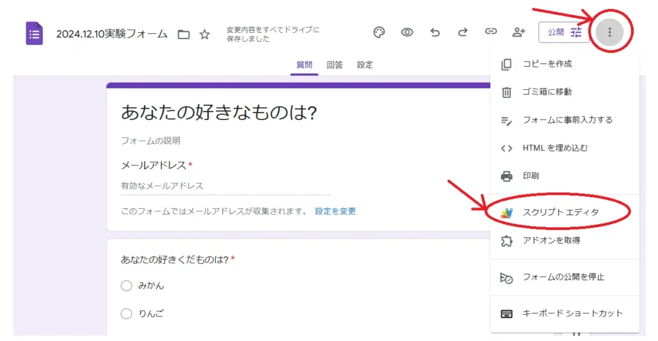This screenshot has height=341, width=658.
Task: Click the フォームの説明 description field
Action: (150, 141)
